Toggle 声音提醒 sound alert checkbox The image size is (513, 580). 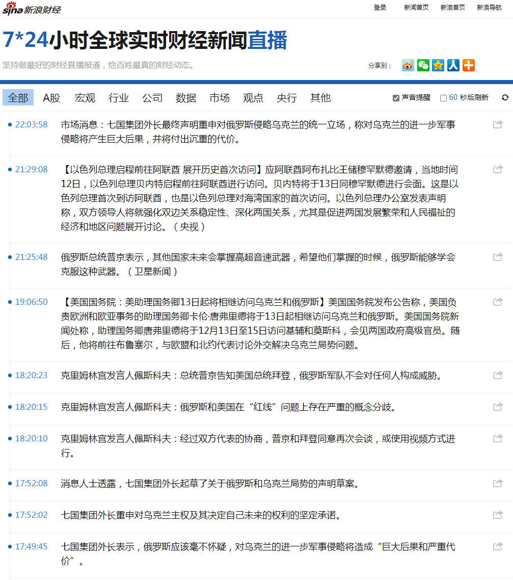tap(396, 98)
